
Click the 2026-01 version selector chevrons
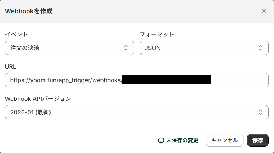pyautogui.click(x=260, y=112)
